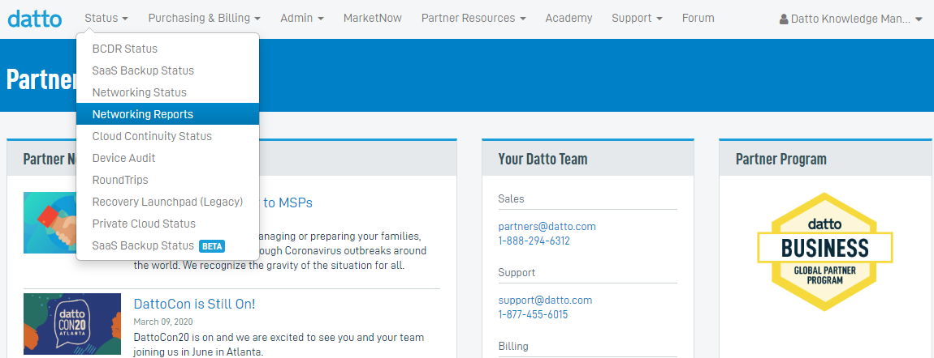934x358 pixels.
Task: Email support@datto.com
Action: [x=545, y=300]
